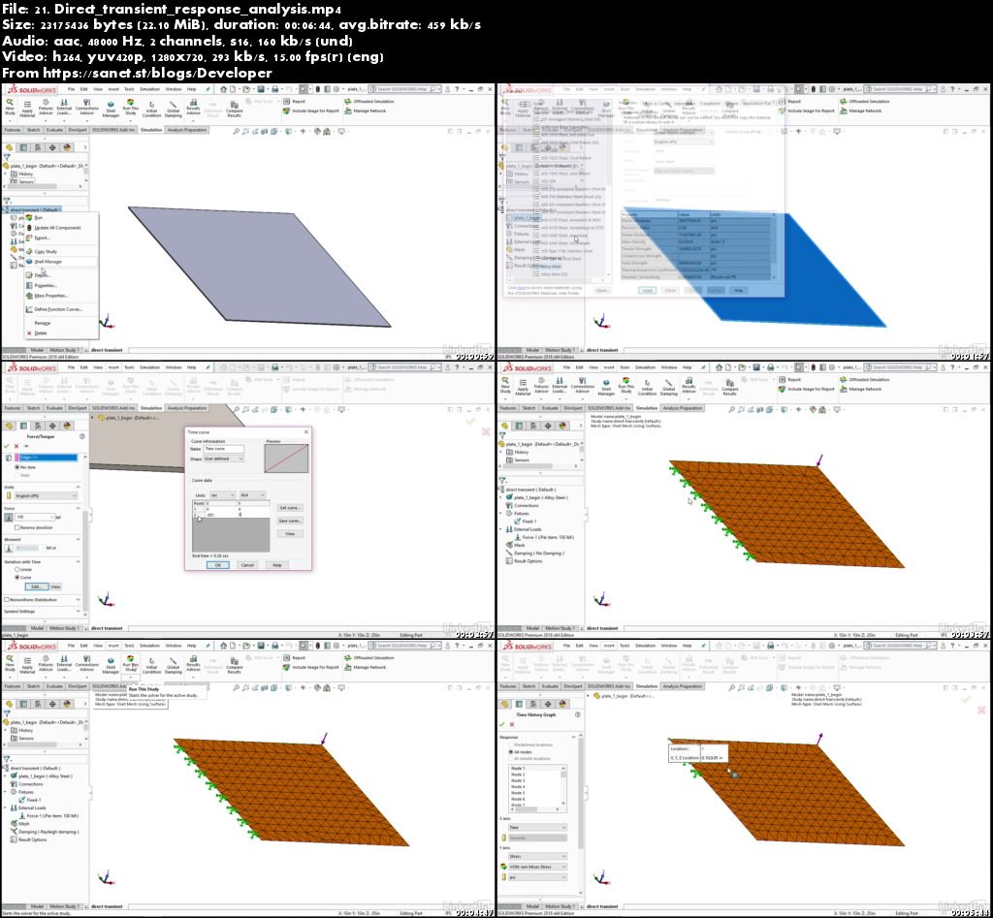This screenshot has height=918, width=993.
Task: Click curve preview thumbnail in Time curve dialog
Action: tap(287, 459)
